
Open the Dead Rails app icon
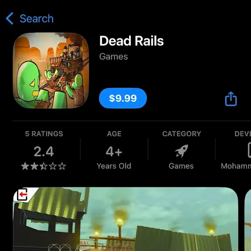click(x=51, y=70)
